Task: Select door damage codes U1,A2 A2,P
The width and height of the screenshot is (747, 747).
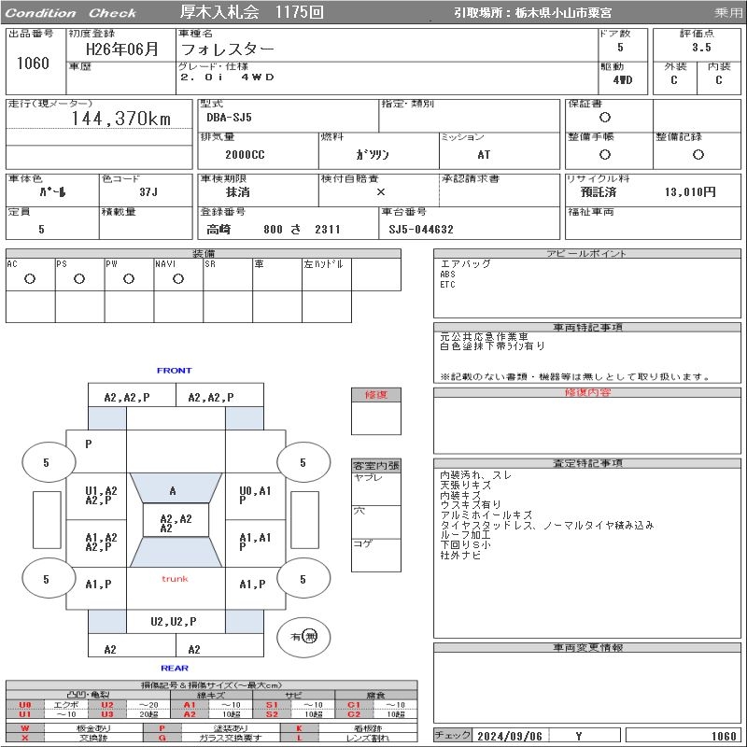Action: [101, 496]
